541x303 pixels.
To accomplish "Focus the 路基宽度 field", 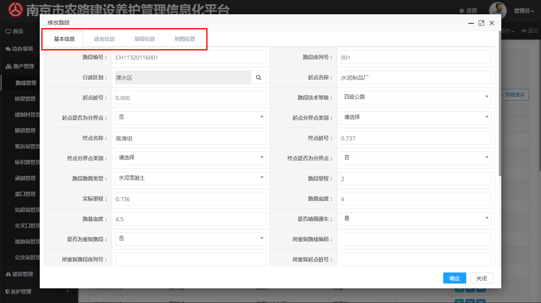I will point(190,219).
